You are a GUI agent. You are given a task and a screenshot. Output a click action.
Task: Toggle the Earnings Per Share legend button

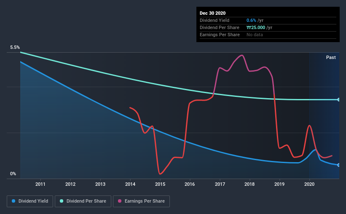(141, 201)
